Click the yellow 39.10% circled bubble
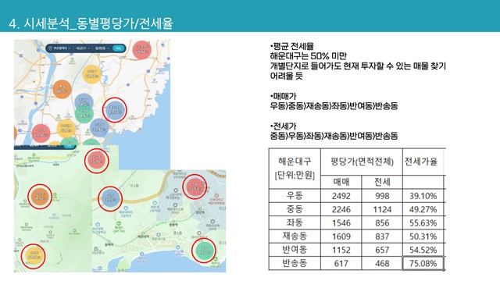The image size is (500, 281). (33, 256)
